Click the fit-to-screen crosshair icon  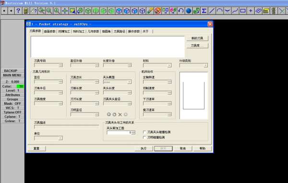[65, 11]
